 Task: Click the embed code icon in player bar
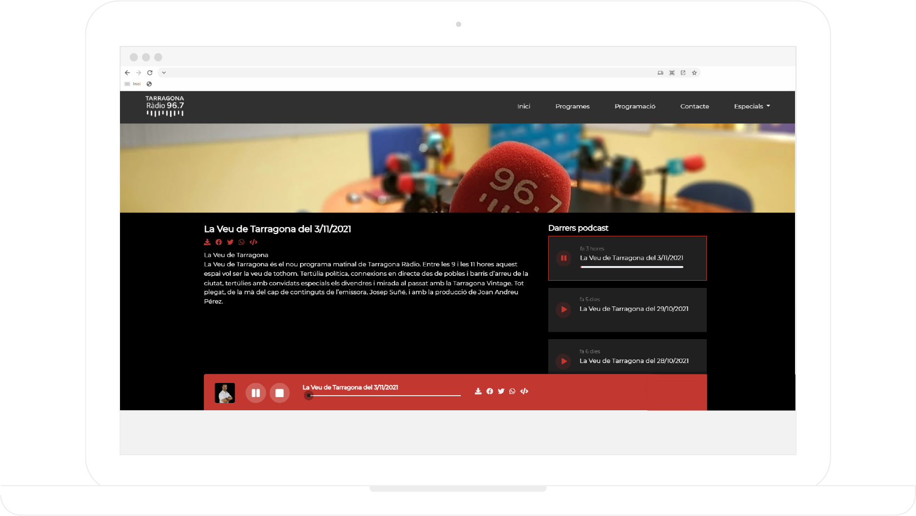point(524,391)
